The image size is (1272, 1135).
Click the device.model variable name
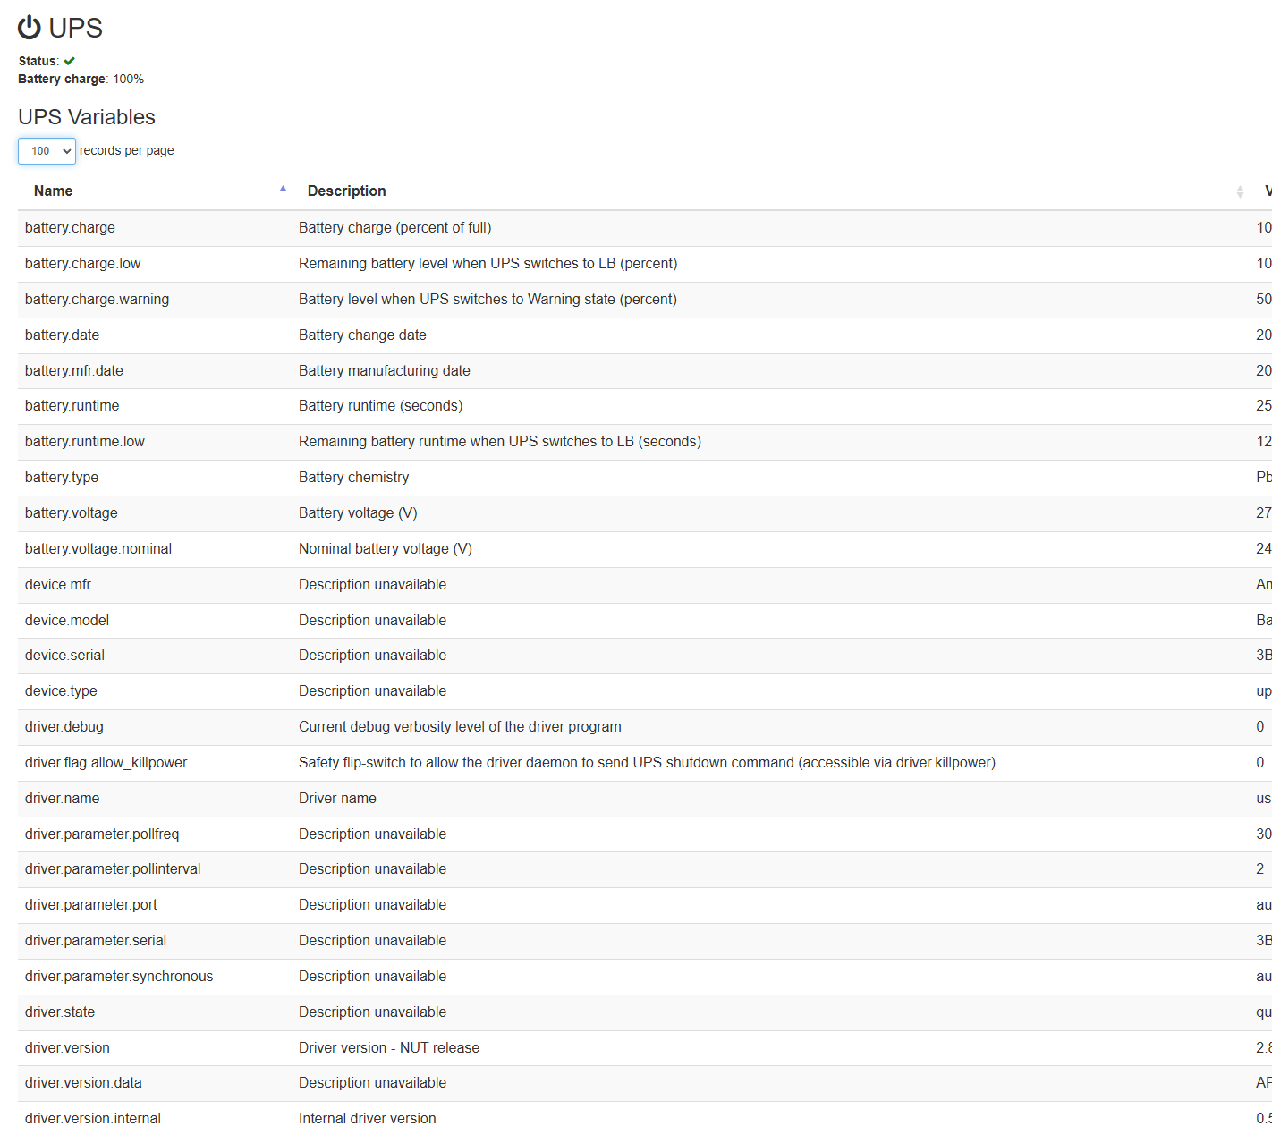tap(67, 621)
